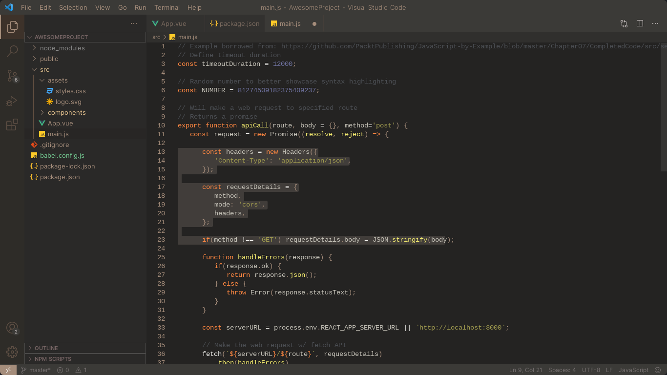
Task: Open the Go menu
Action: 123,7
